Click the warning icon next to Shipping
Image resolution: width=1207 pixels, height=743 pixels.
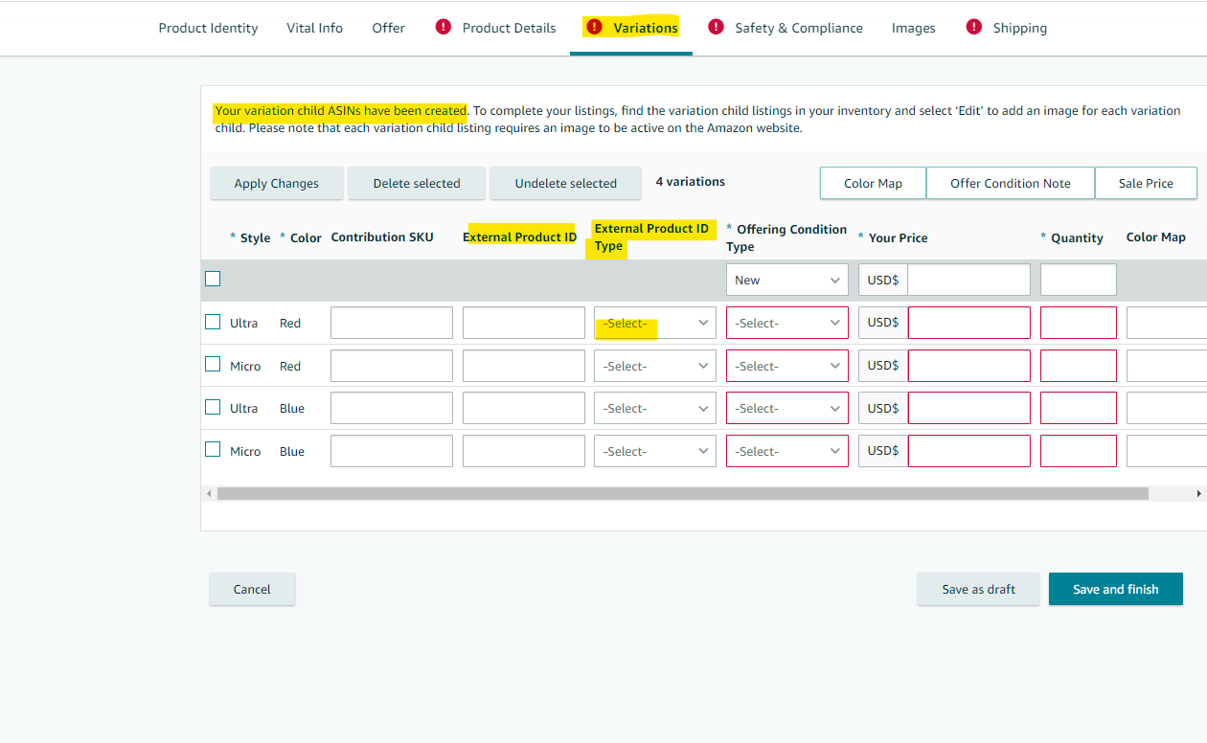[973, 27]
